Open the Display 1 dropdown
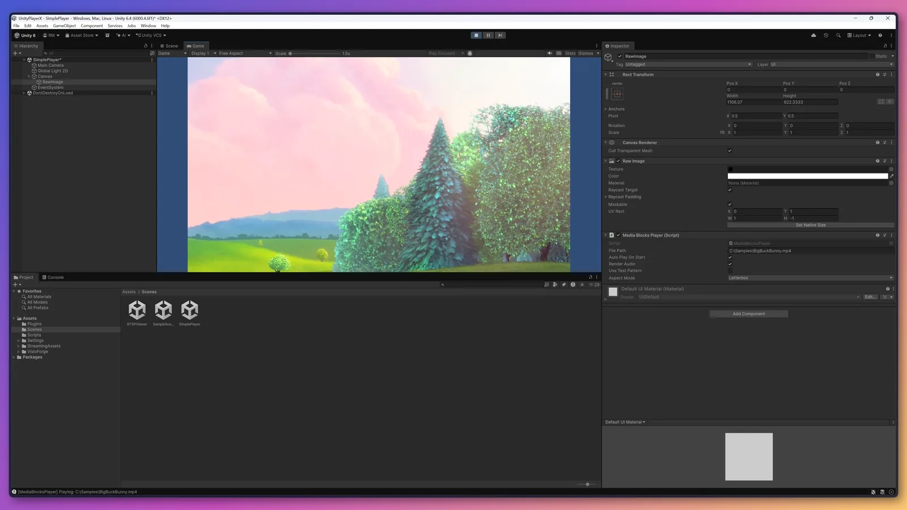Image resolution: width=907 pixels, height=510 pixels. (204, 53)
